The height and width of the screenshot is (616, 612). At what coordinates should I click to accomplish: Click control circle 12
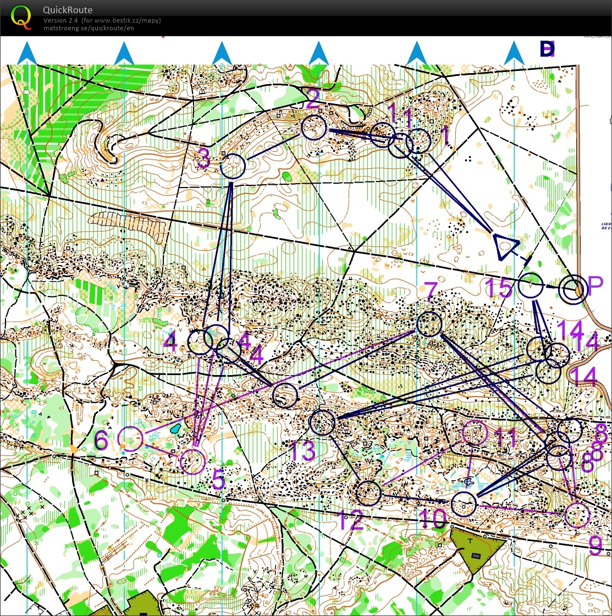pyautogui.click(x=368, y=493)
